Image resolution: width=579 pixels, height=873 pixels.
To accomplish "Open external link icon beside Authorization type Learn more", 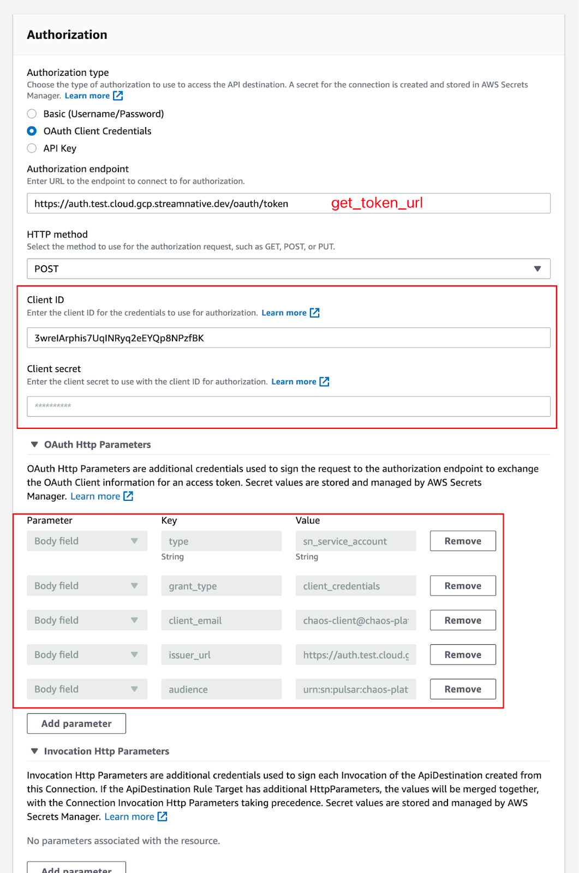I will (x=118, y=96).
